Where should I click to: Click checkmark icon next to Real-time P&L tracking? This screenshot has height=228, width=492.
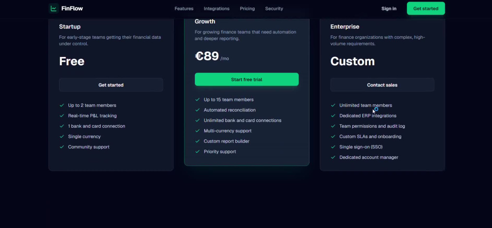[62, 115]
